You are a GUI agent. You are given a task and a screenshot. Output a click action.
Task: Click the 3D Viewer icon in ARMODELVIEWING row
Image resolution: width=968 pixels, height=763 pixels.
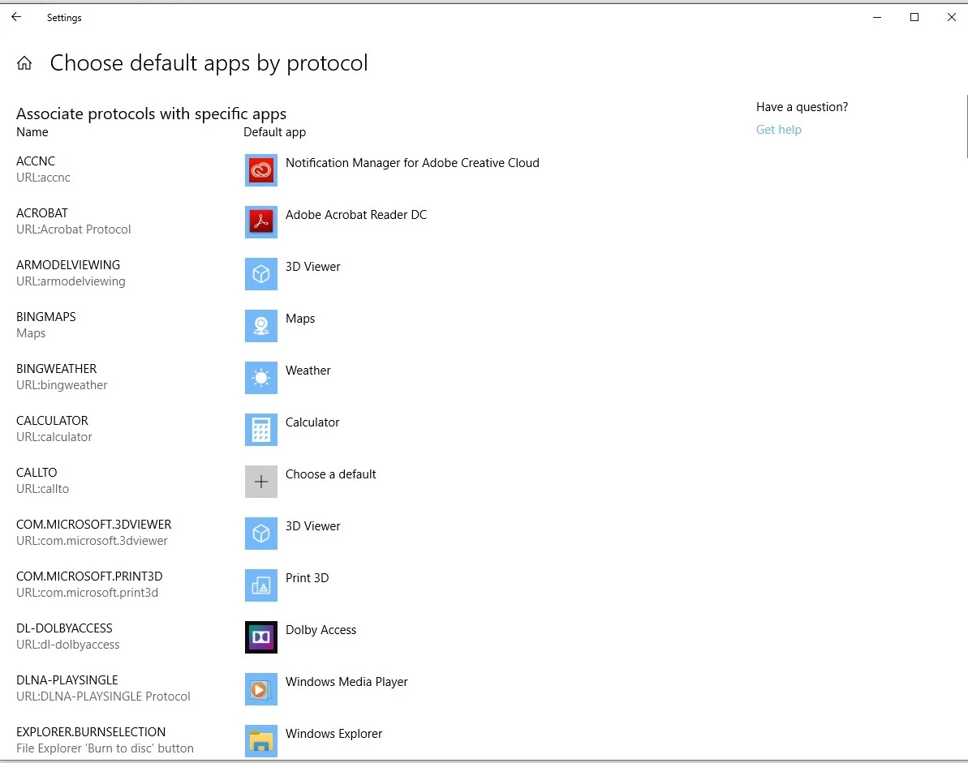tap(260, 274)
